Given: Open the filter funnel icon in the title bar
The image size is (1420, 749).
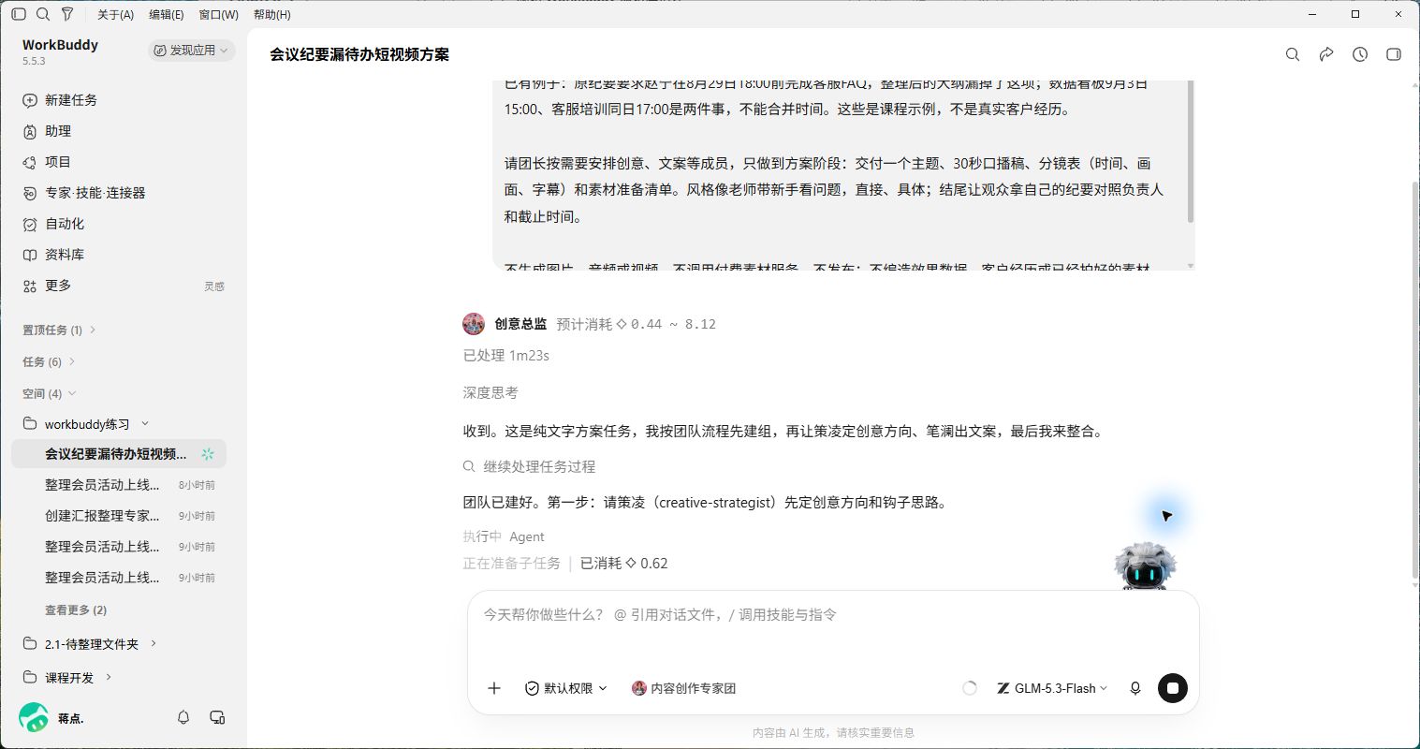Looking at the screenshot, I should (67, 14).
